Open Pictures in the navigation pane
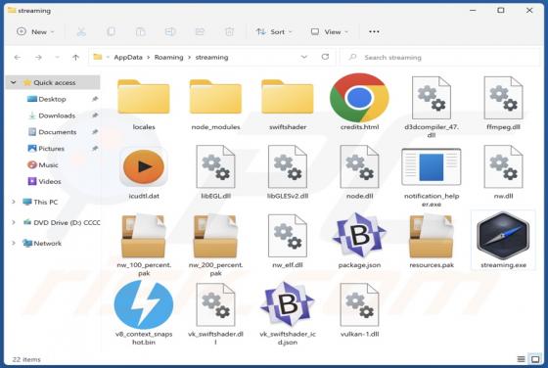This screenshot has height=368, width=548. pos(51,149)
